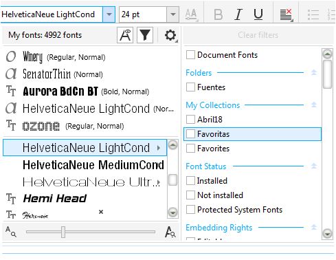336x260 pixels.
Task: Toggle Italic formatting button
Action: [x=238, y=14]
